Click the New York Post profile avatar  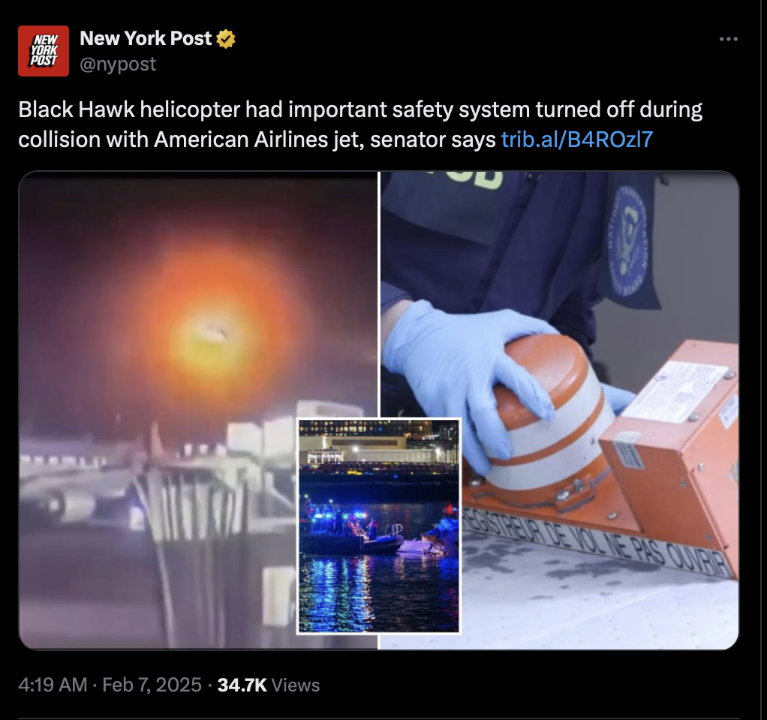point(44,51)
